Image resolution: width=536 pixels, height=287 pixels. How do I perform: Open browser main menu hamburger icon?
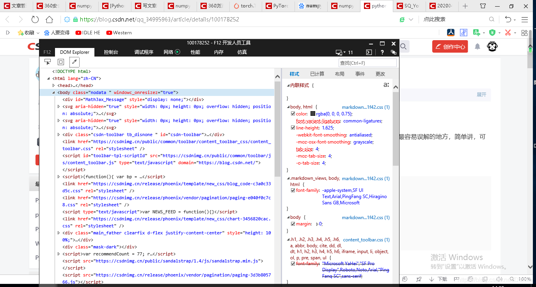click(x=525, y=19)
